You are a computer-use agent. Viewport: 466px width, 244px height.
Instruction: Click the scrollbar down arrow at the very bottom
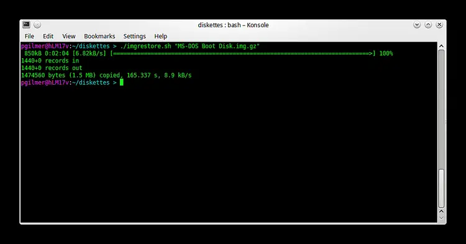pos(441,218)
